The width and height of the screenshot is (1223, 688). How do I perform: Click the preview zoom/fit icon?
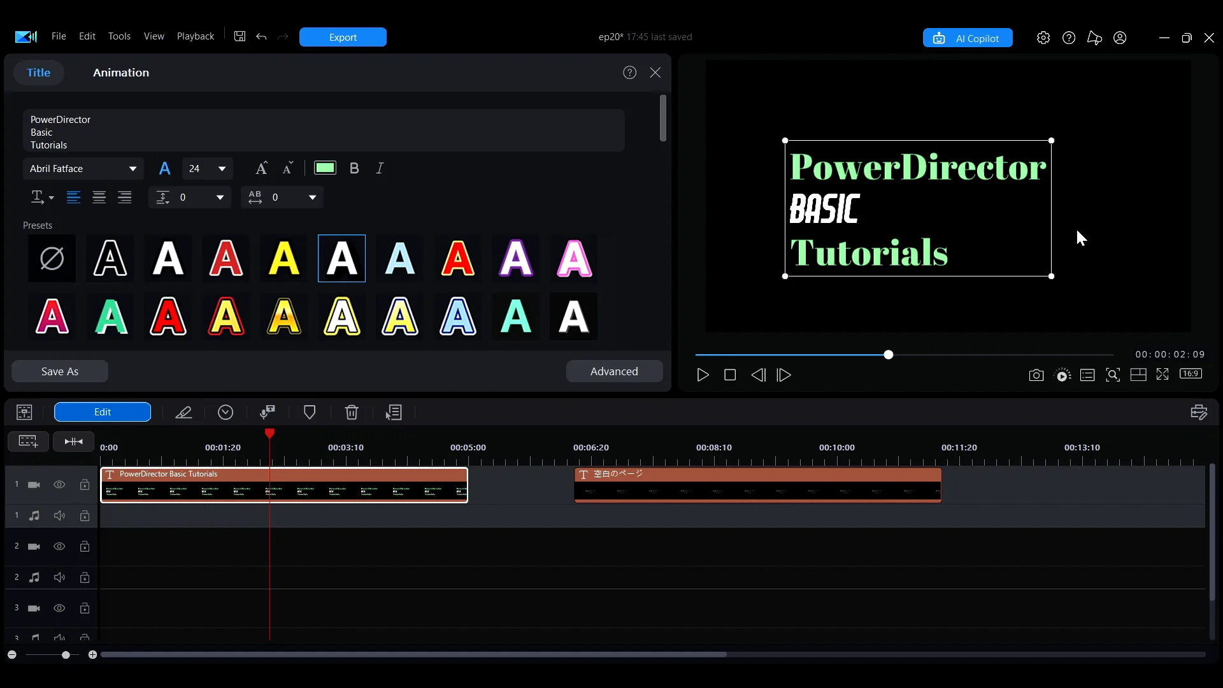coord(1113,375)
